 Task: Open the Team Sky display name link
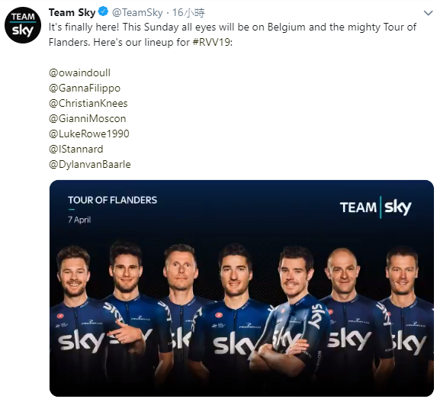(x=72, y=12)
